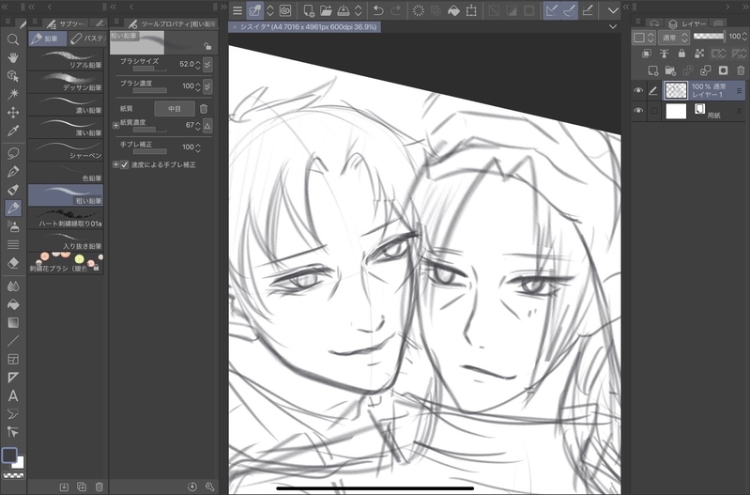Open ブラシ濃度 dynamics settings button
Viewport: 750px width, 495px height.
pyautogui.click(x=207, y=86)
